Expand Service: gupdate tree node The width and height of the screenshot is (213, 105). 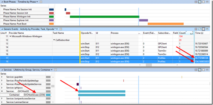pyautogui.click(x=2, y=77)
